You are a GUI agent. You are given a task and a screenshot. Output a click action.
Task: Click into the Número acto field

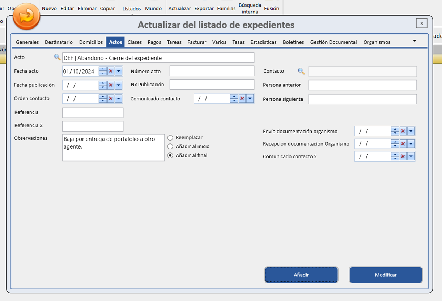click(212, 71)
